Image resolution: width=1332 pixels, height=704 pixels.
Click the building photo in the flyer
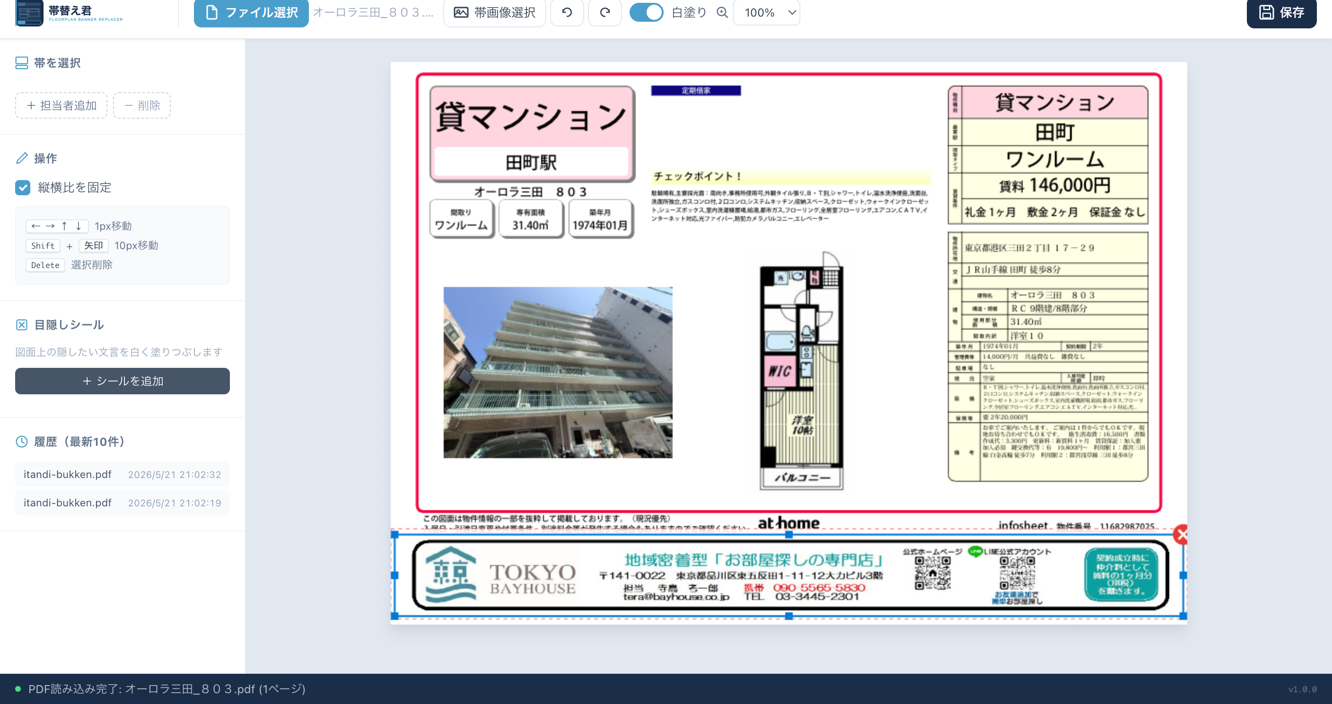(558, 373)
